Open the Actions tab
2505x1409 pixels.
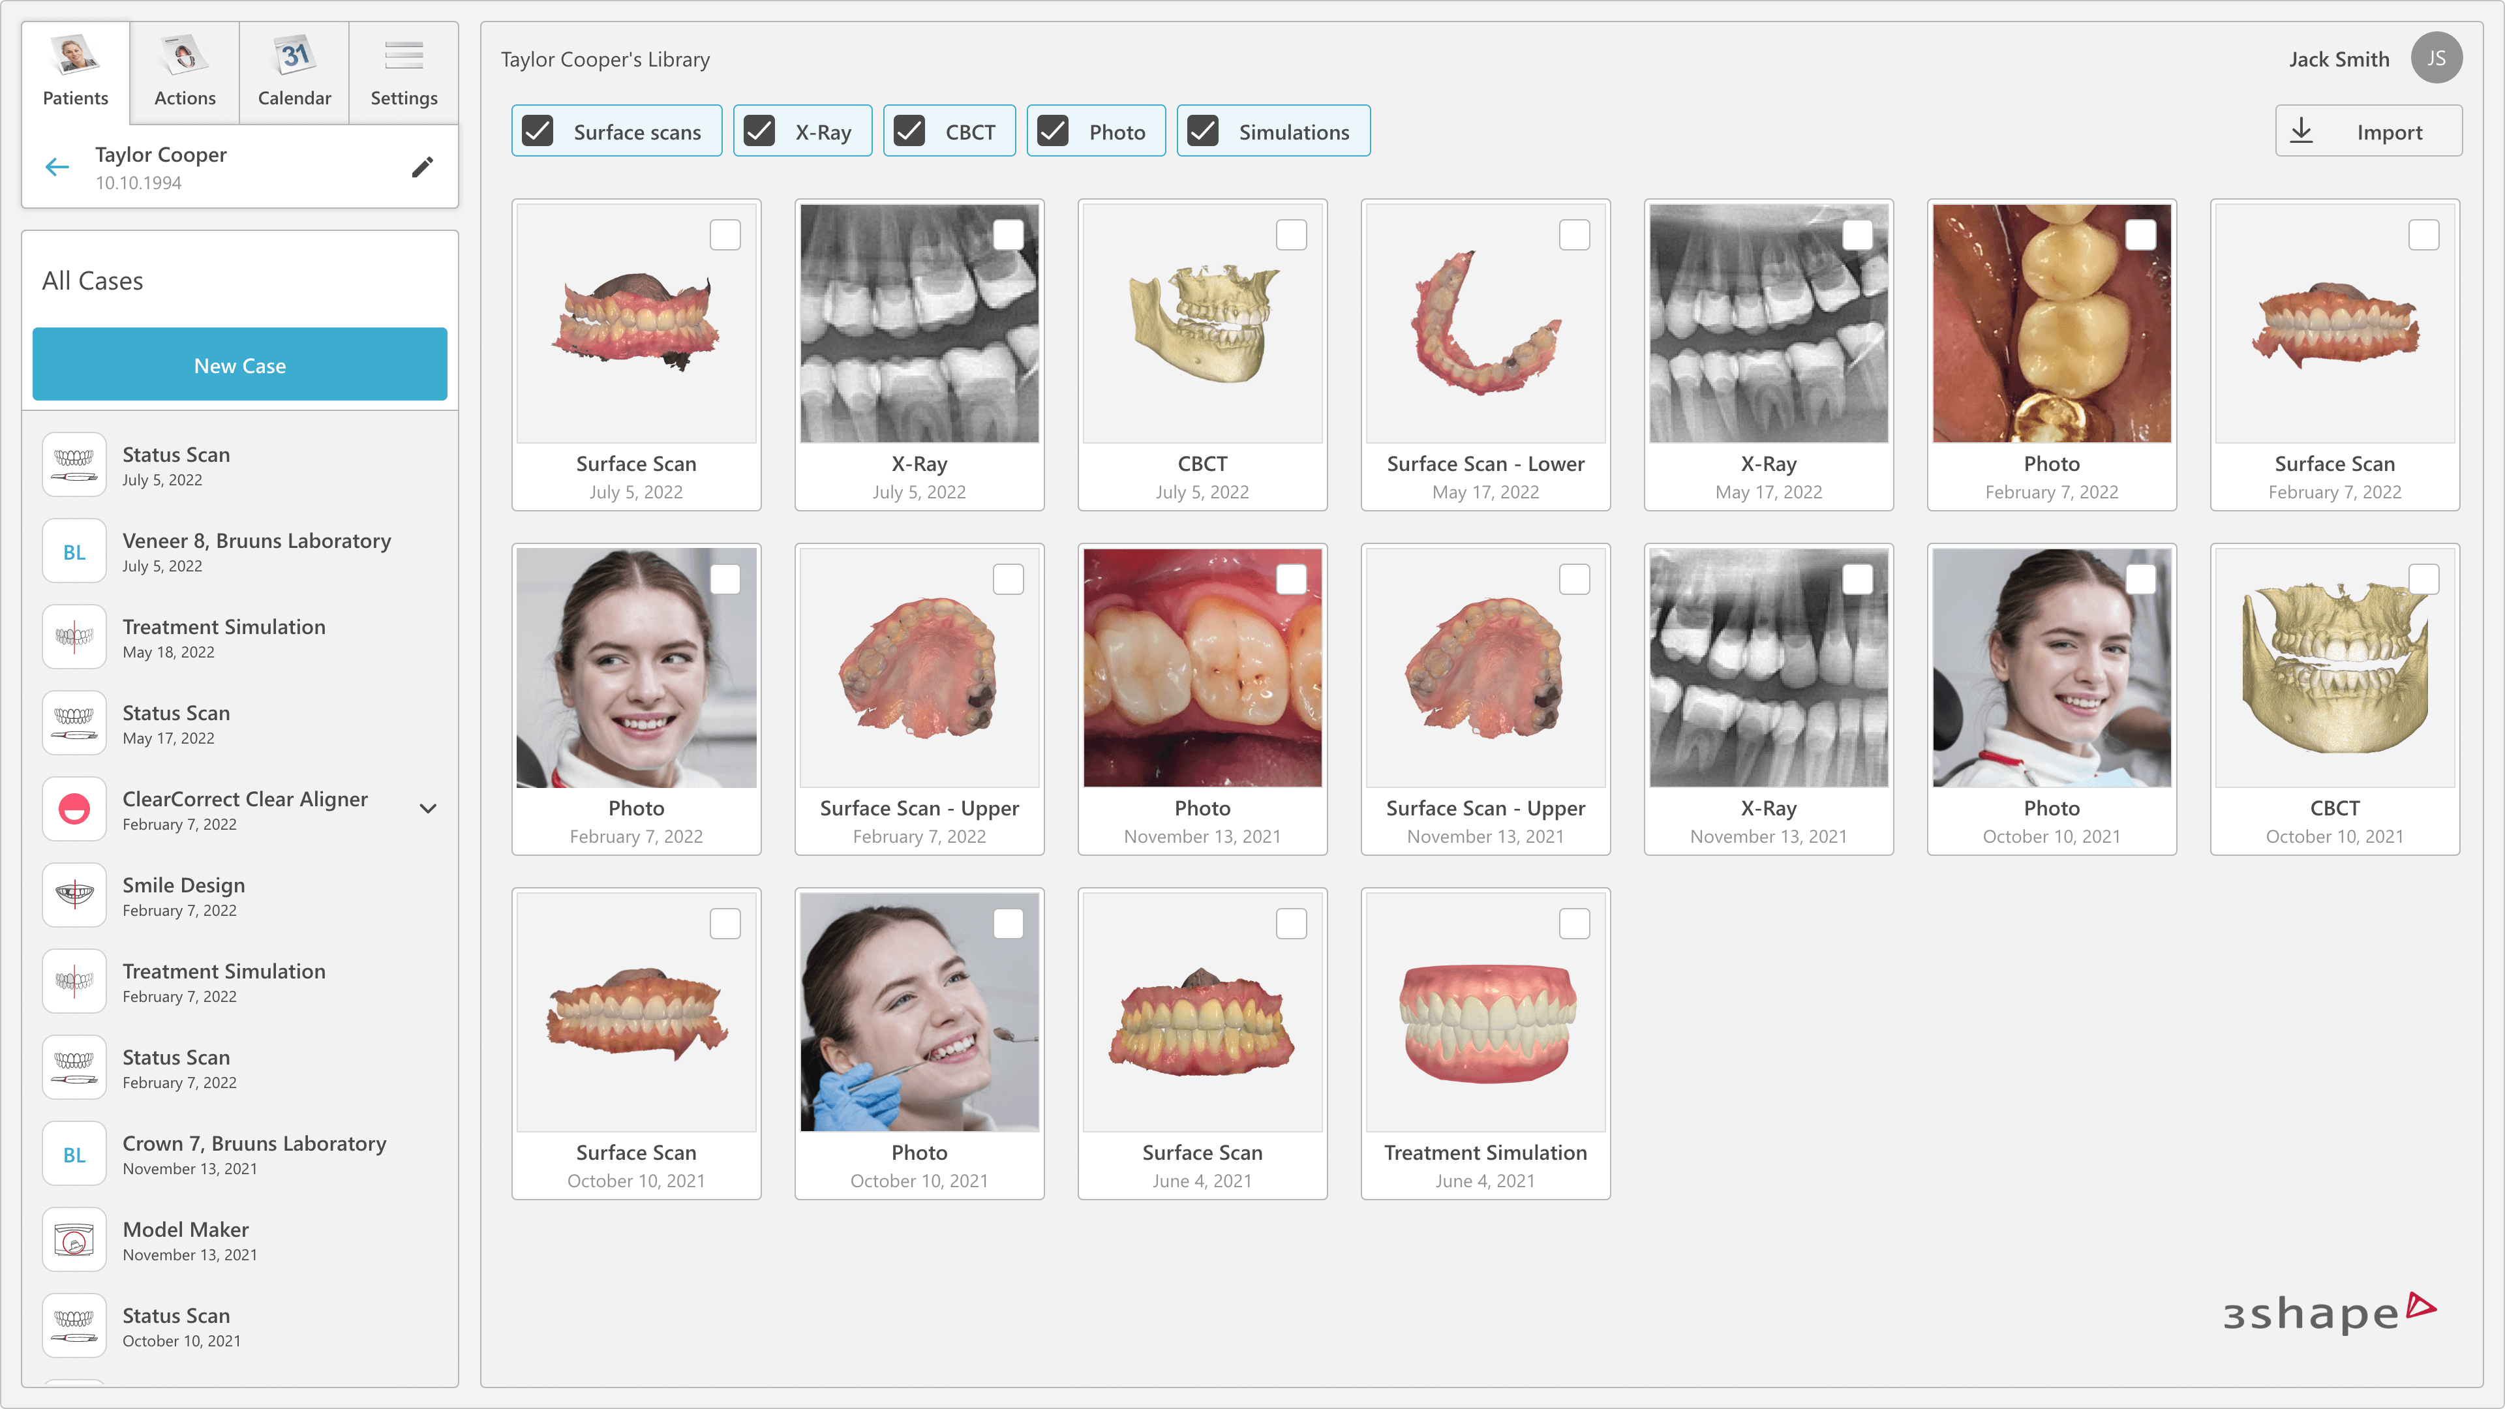pyautogui.click(x=185, y=73)
